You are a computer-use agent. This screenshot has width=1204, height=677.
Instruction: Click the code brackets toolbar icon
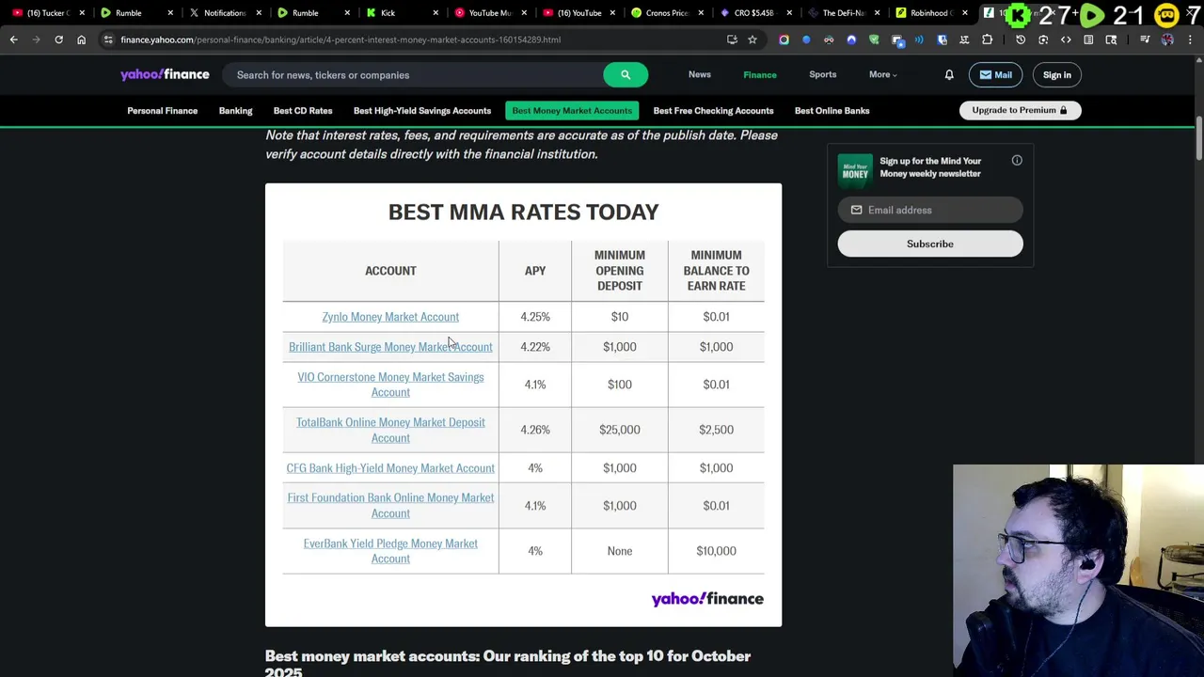[1066, 39]
